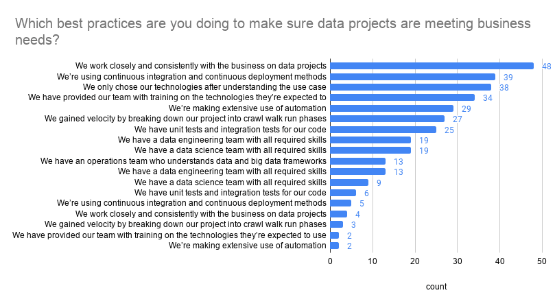Select the bar labeled 6
This screenshot has width=555, height=308.
pyautogui.click(x=343, y=193)
